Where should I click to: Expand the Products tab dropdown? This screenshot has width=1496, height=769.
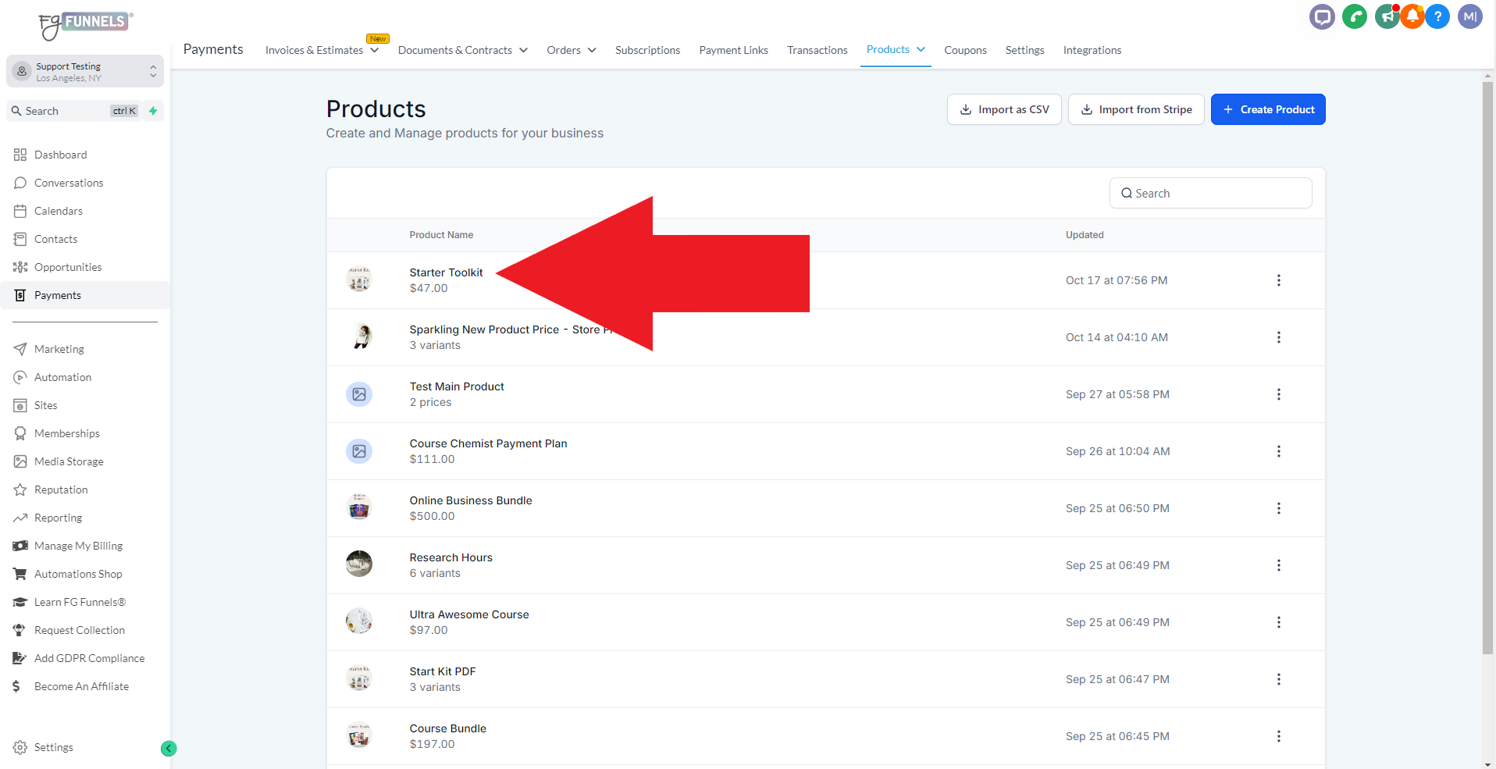point(921,49)
